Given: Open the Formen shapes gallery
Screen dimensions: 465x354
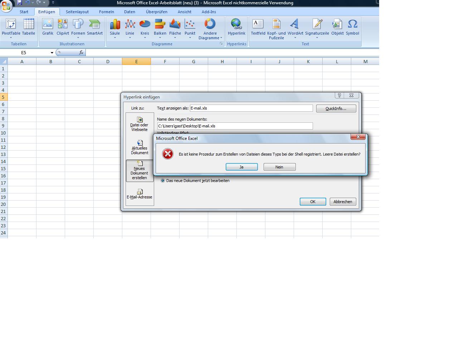Looking at the screenshot, I should (78, 29).
